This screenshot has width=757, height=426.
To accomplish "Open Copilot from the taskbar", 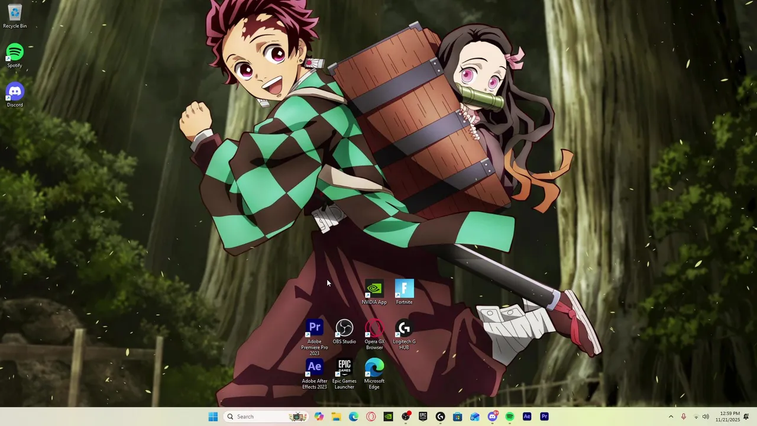I will (319, 417).
